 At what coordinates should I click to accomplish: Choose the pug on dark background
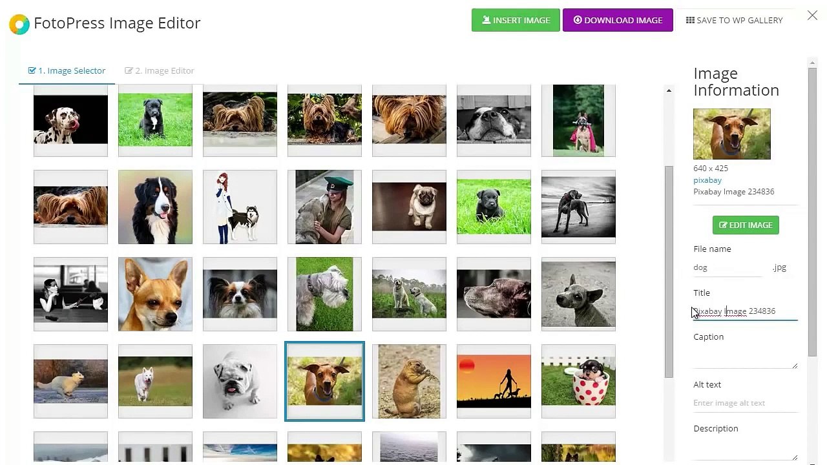[409, 207]
